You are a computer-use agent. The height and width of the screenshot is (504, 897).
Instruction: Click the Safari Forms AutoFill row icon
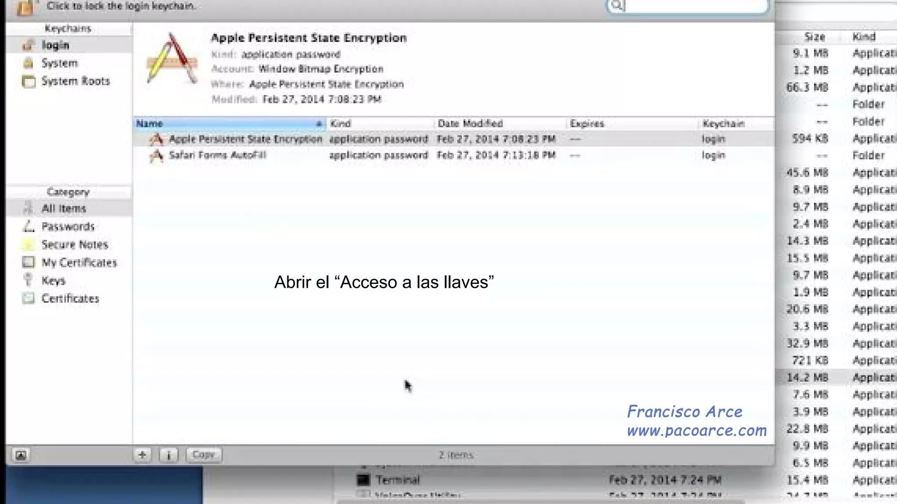click(156, 155)
